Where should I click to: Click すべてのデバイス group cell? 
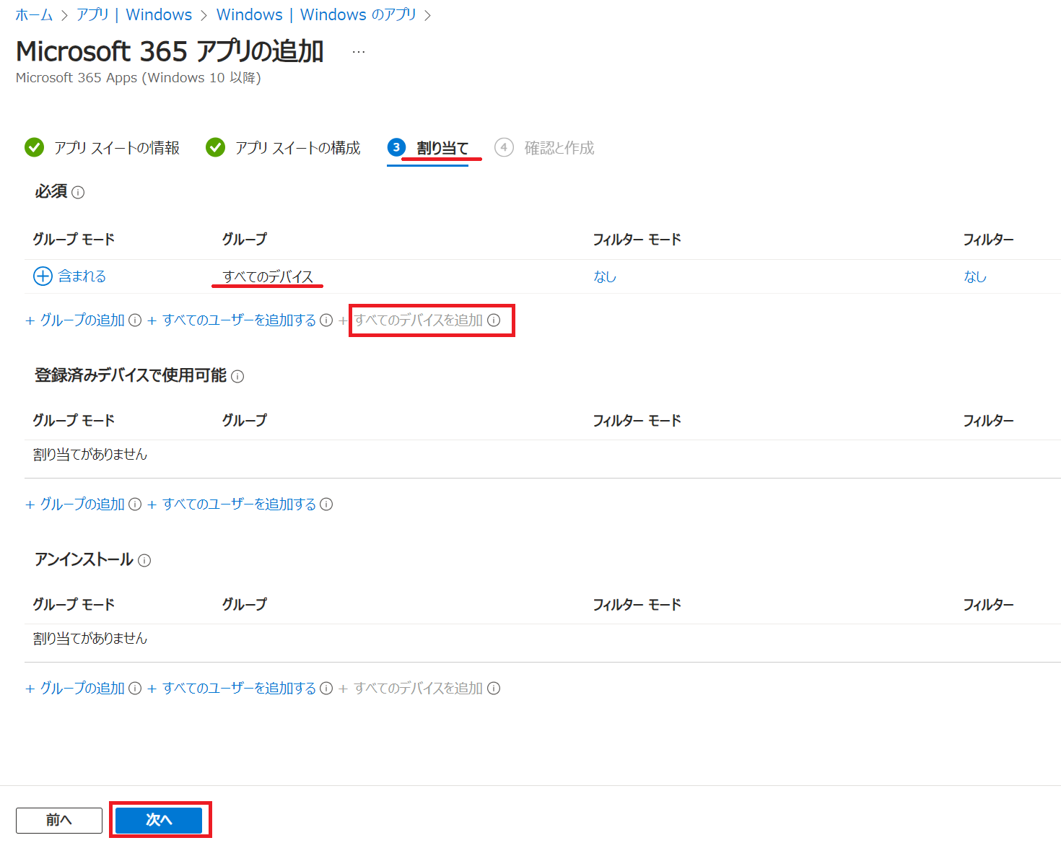click(x=268, y=276)
